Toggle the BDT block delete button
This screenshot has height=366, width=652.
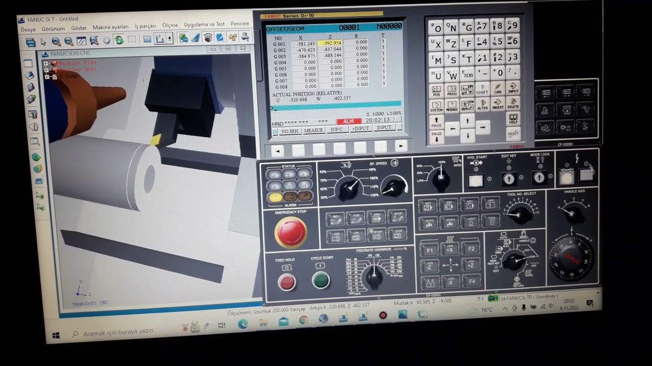tap(428, 205)
